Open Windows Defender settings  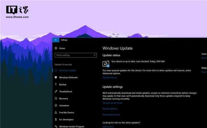(x=68, y=77)
